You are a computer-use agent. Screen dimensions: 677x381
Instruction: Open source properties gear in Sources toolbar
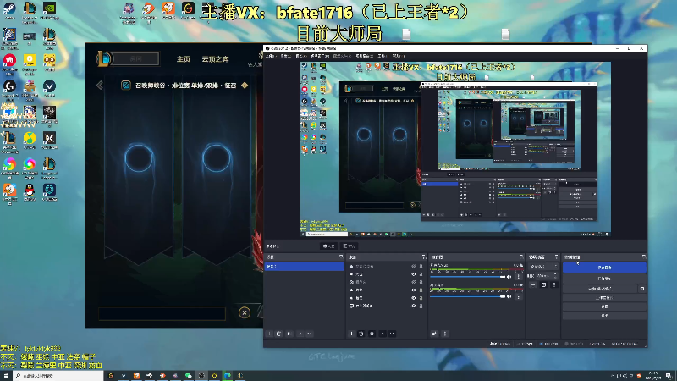tap(372, 334)
